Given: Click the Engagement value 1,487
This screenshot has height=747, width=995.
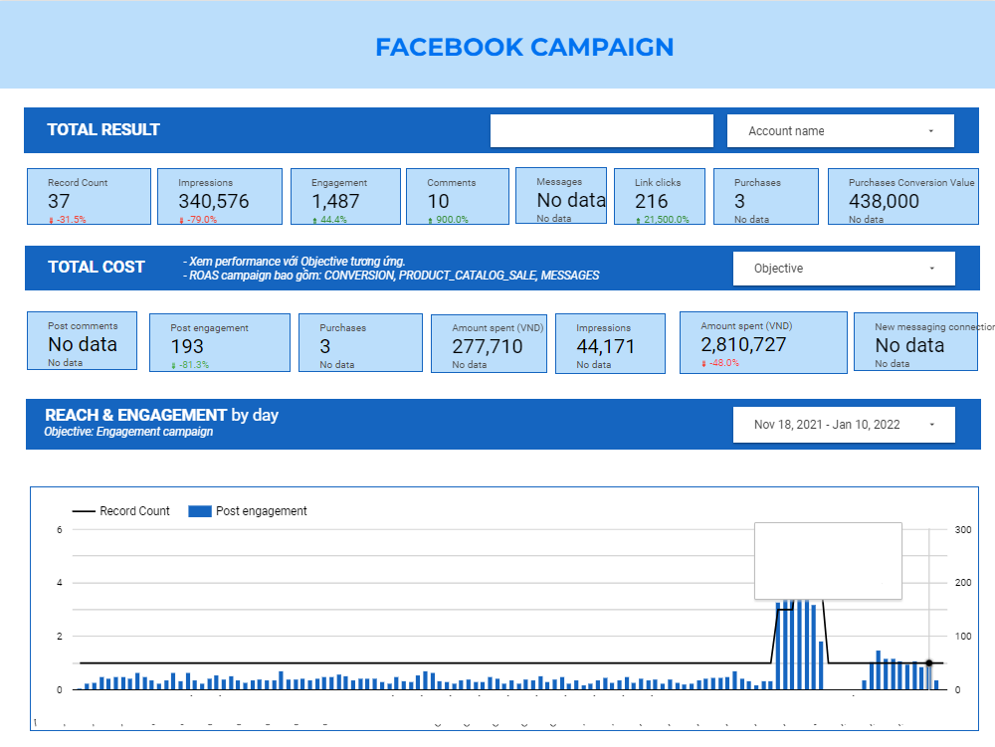Looking at the screenshot, I should click(335, 201).
